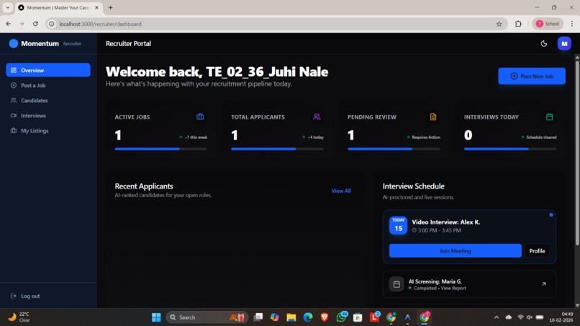Viewport: 580px width, 326px height.
Task: Toggle dark mode moon icon
Action: 544,44
